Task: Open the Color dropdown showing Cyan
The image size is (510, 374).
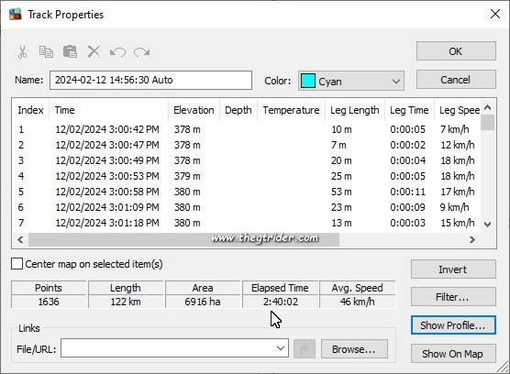Action: tap(351, 81)
